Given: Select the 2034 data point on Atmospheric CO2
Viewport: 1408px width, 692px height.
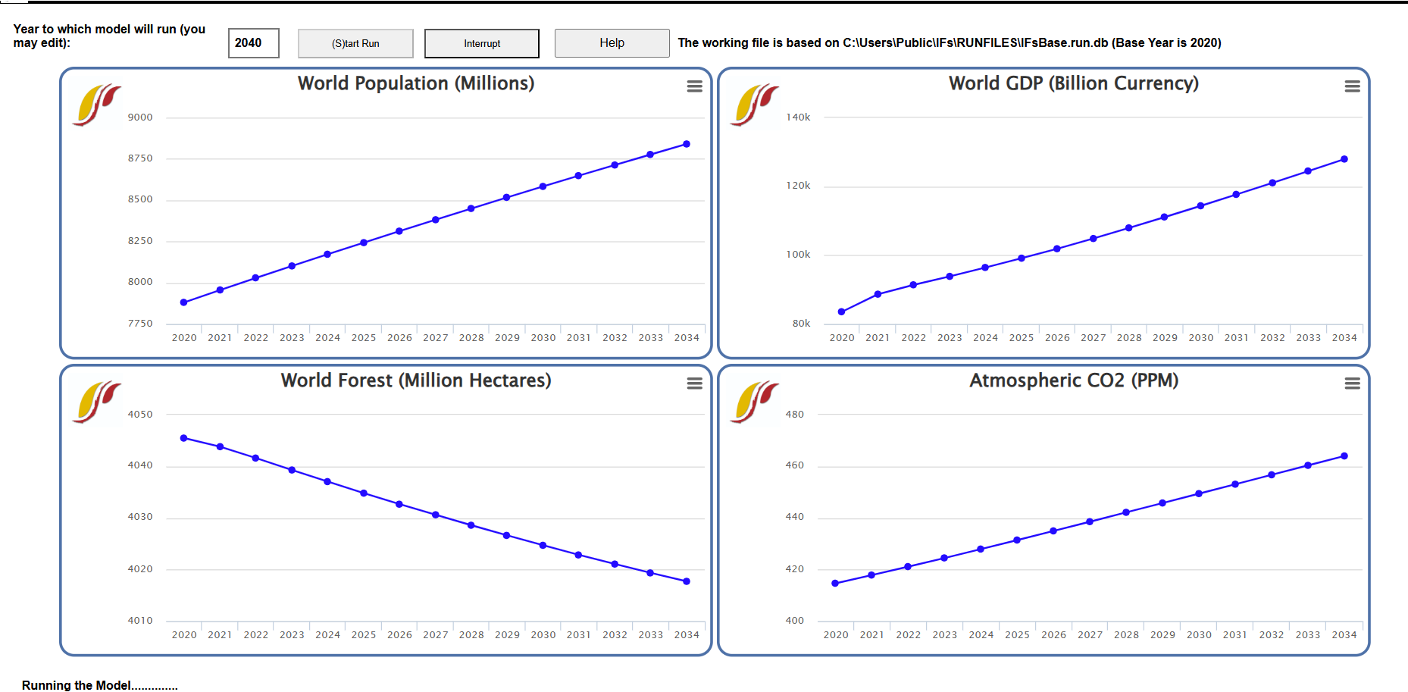Looking at the screenshot, I should click(1344, 456).
